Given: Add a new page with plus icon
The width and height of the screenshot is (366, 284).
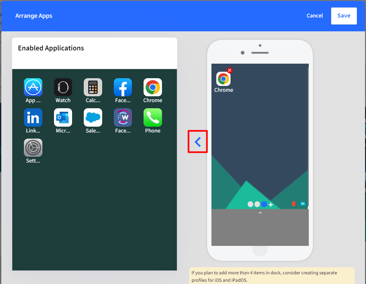Looking at the screenshot, I should point(271,205).
